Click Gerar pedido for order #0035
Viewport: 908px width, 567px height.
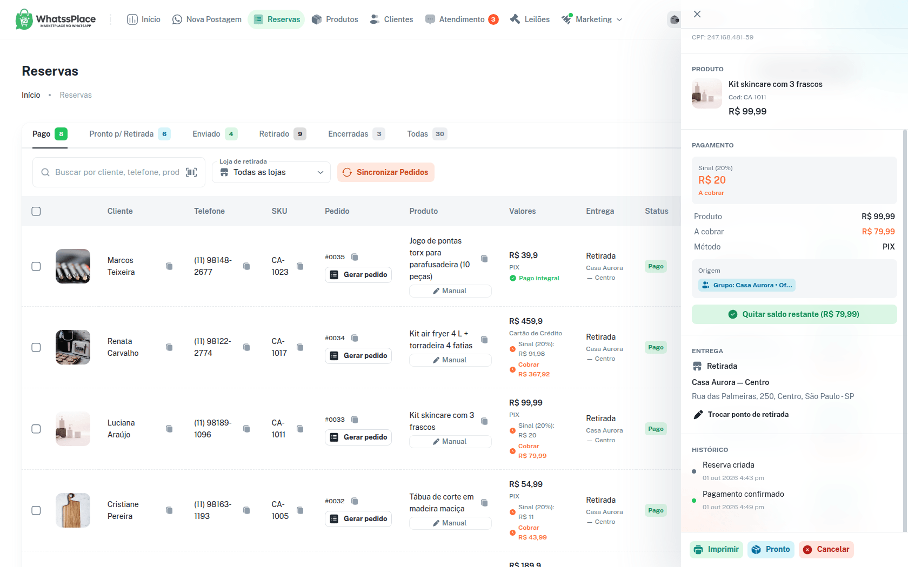click(358, 275)
